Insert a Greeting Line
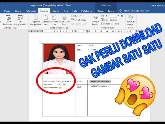The height and width of the screenshot is (124, 165). point(54,20)
